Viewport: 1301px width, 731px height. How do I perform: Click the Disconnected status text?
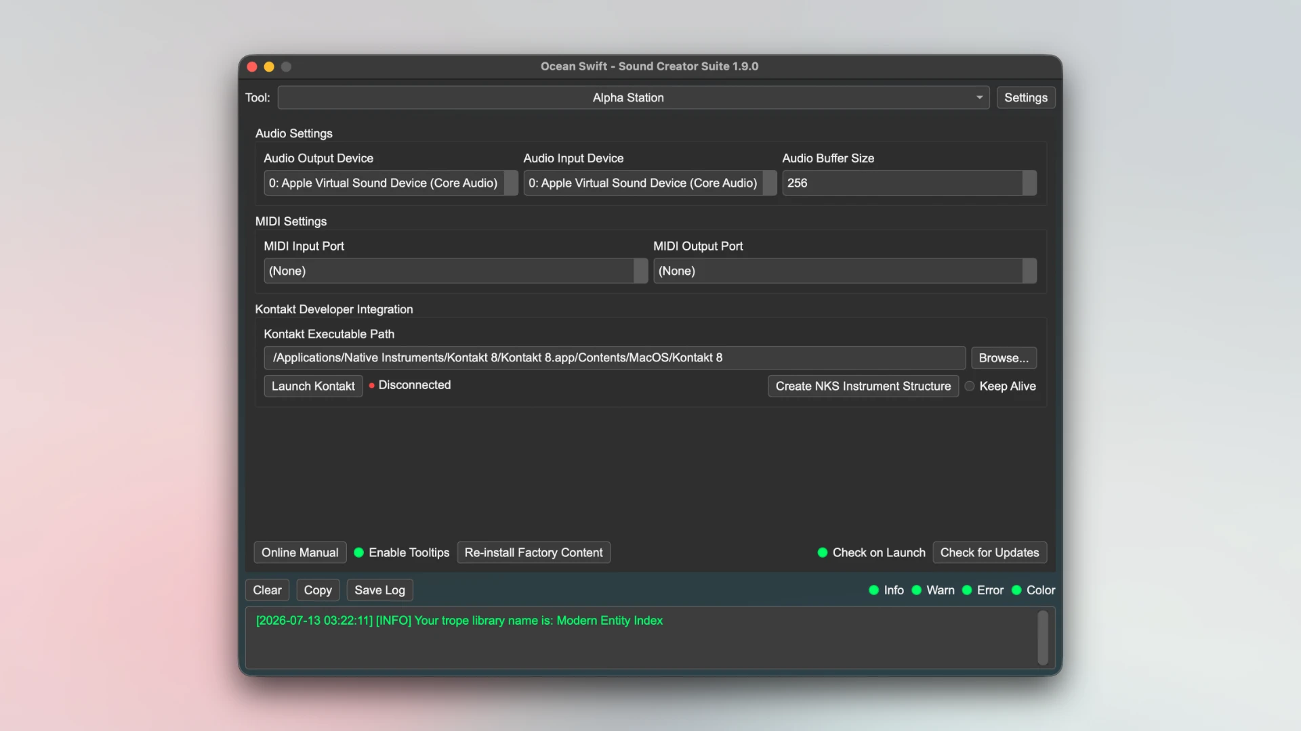pyautogui.click(x=414, y=385)
